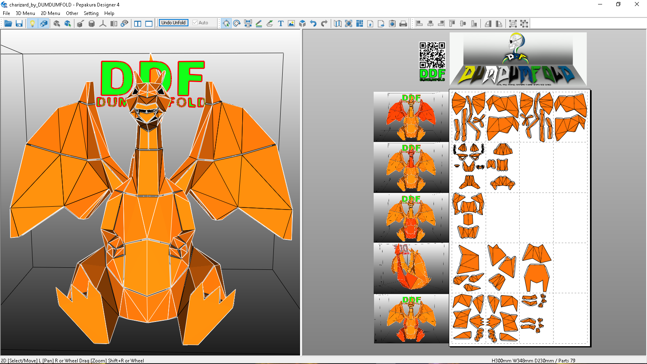Screen dimensions: 647x364
Task: Save the project with the floppy disk icon
Action: [x=19, y=23]
